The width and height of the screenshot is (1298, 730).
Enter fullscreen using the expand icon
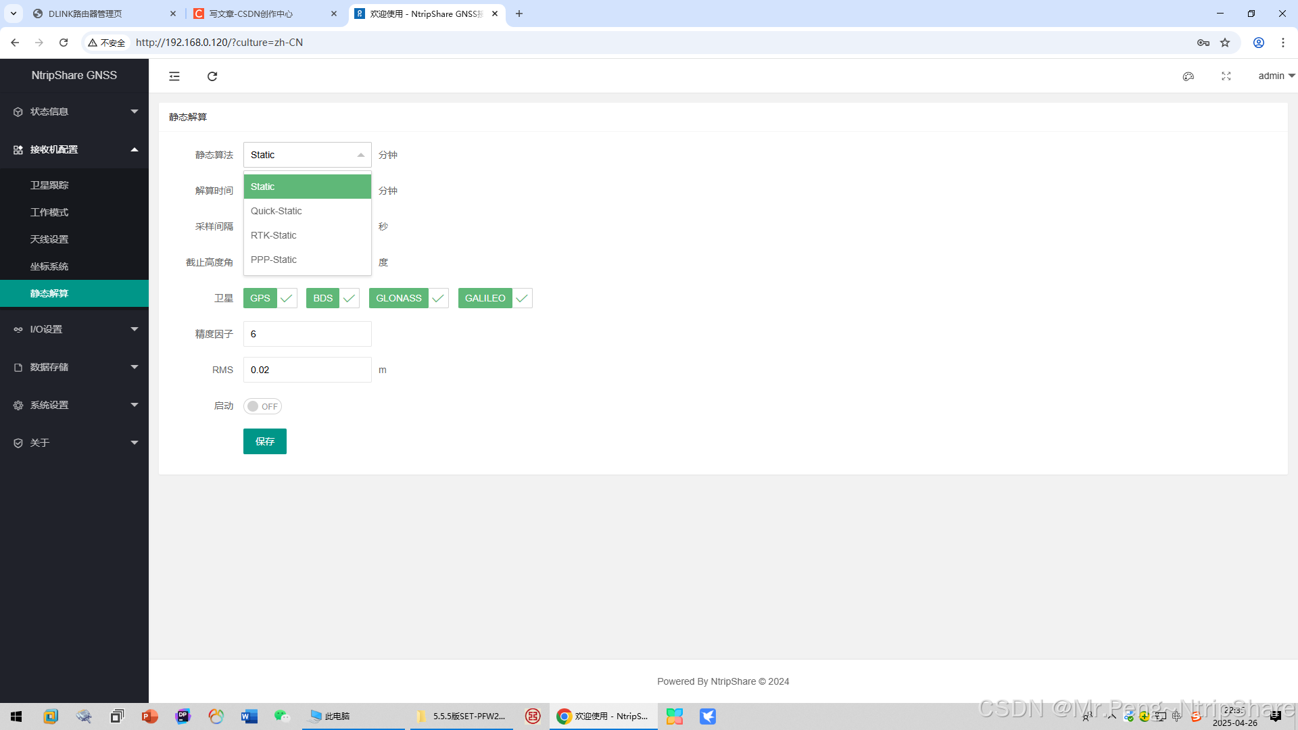coord(1226,76)
